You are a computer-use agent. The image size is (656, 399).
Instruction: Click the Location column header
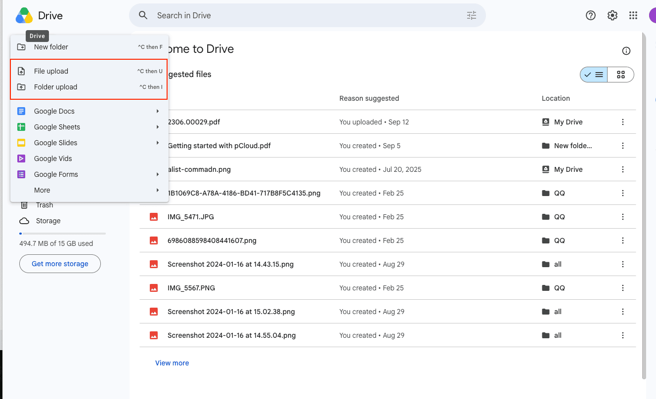556,98
